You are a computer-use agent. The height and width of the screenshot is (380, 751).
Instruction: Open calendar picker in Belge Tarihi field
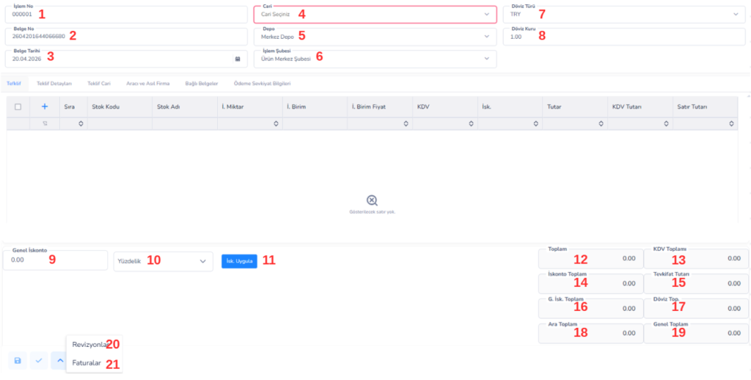pyautogui.click(x=237, y=59)
